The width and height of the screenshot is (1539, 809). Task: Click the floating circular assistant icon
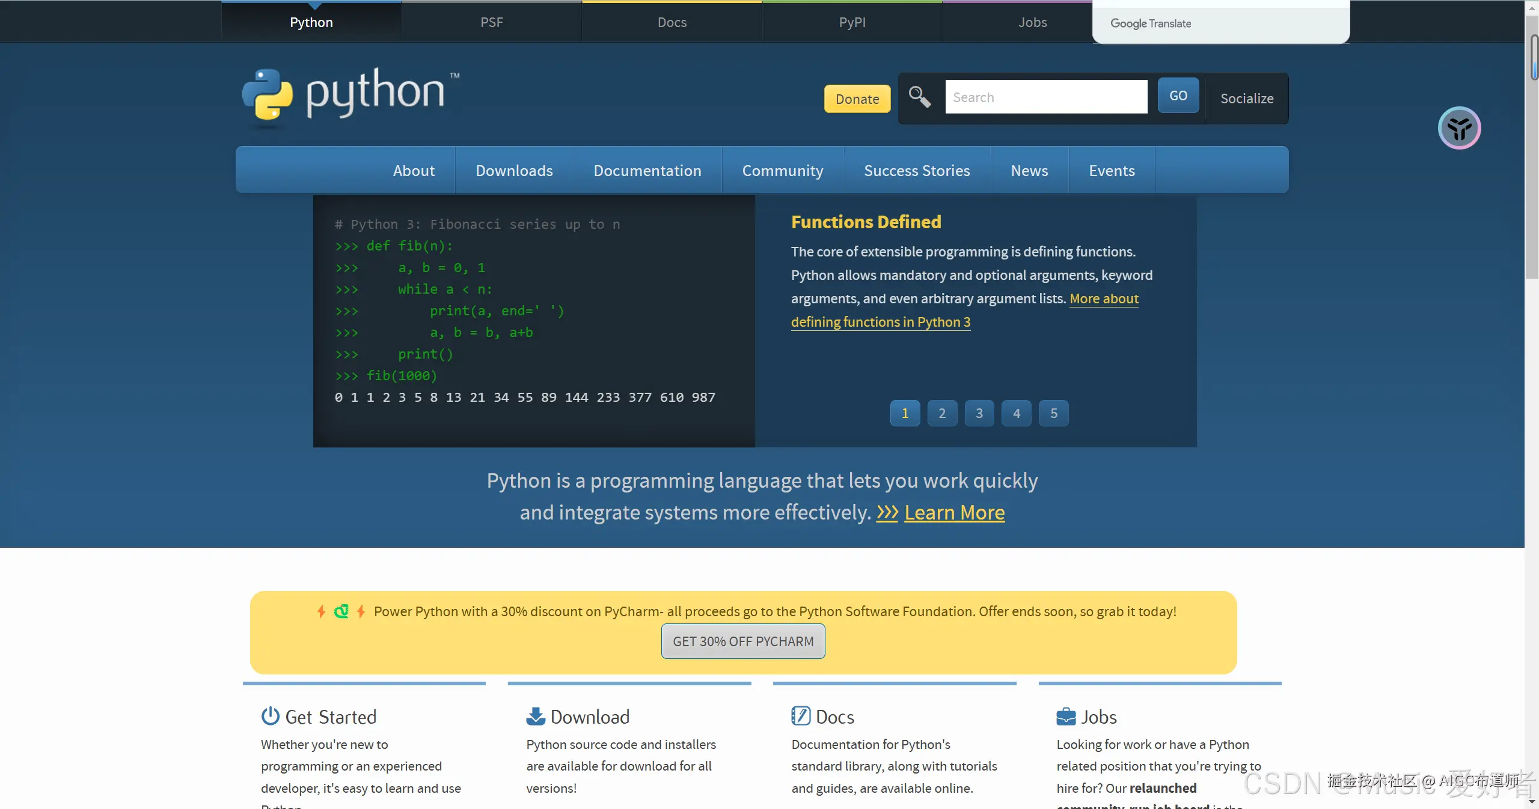(x=1458, y=128)
